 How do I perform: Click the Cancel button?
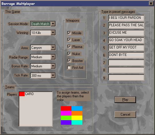(125, 114)
